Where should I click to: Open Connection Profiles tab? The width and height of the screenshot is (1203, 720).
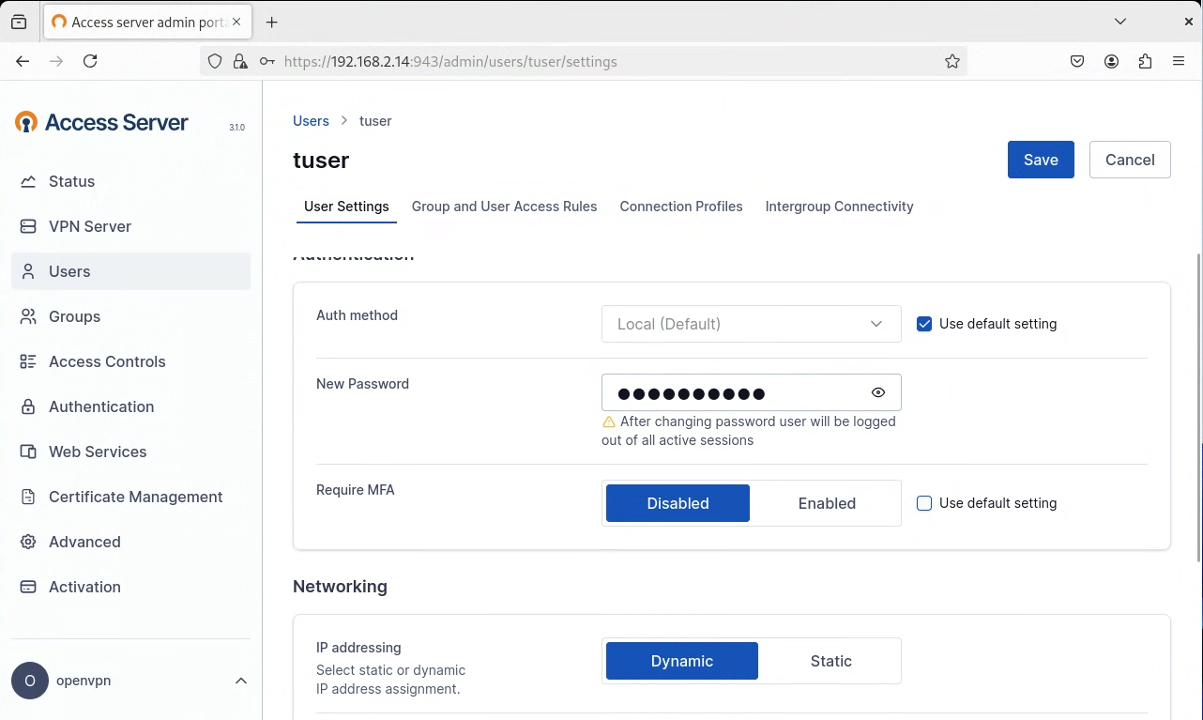[681, 207]
